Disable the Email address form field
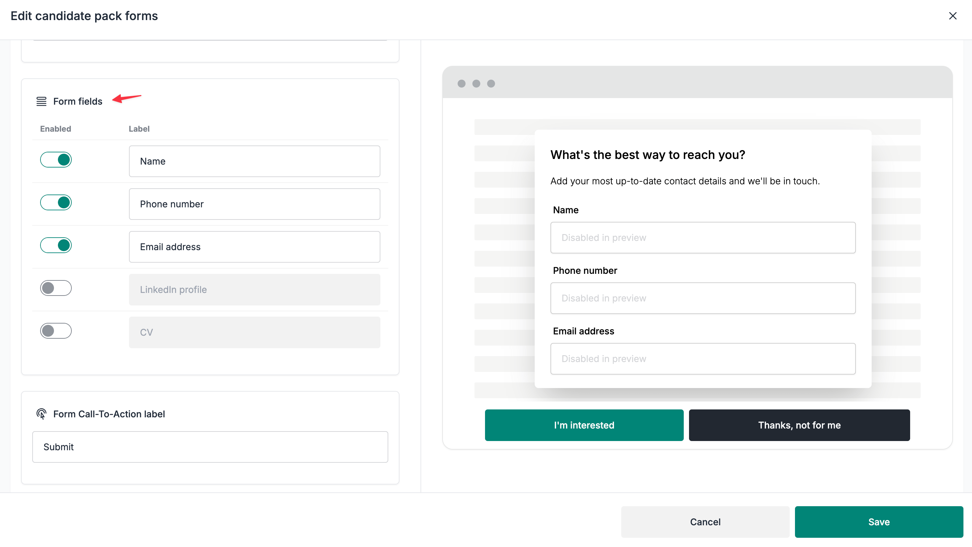The width and height of the screenshot is (972, 547). pyautogui.click(x=56, y=245)
